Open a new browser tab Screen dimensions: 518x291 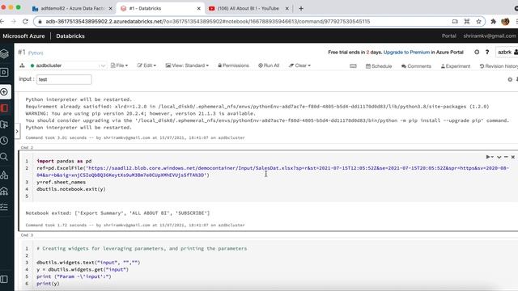(x=301, y=9)
